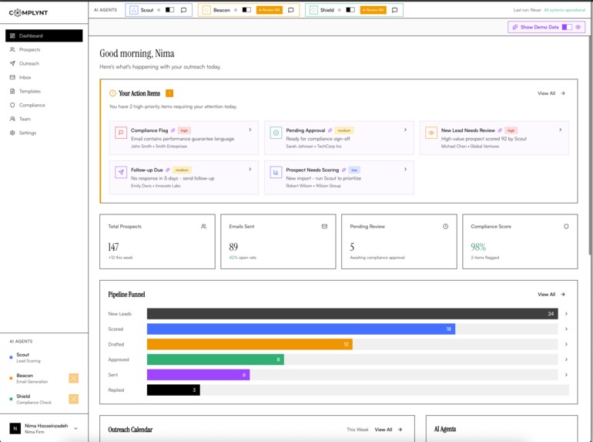Open Scored row chevron
593x442 pixels.
click(x=566, y=329)
